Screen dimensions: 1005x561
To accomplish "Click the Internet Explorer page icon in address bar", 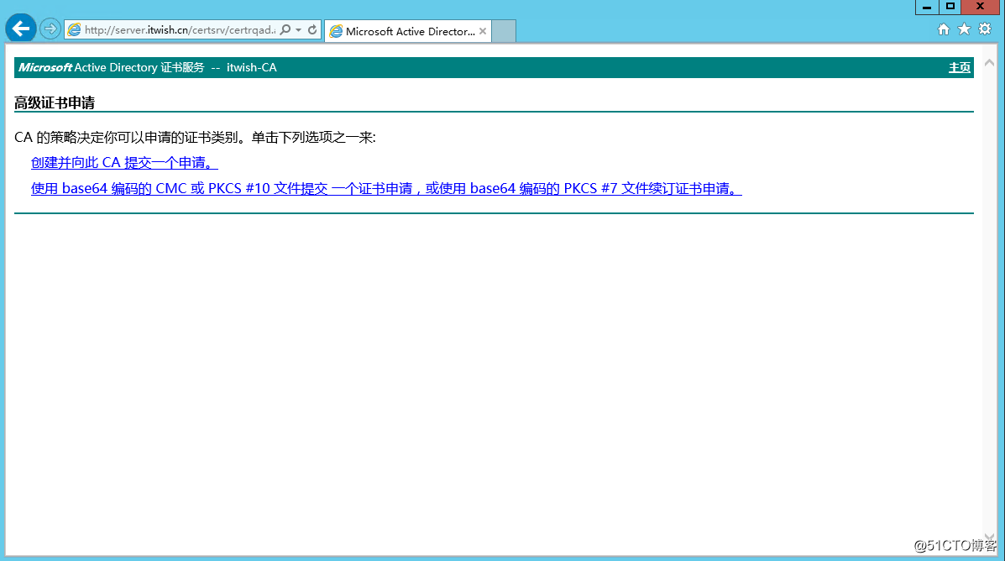I will point(75,30).
